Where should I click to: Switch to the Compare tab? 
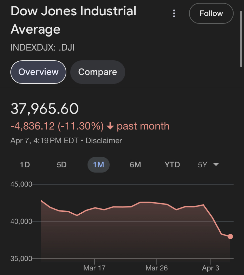[x=98, y=72]
